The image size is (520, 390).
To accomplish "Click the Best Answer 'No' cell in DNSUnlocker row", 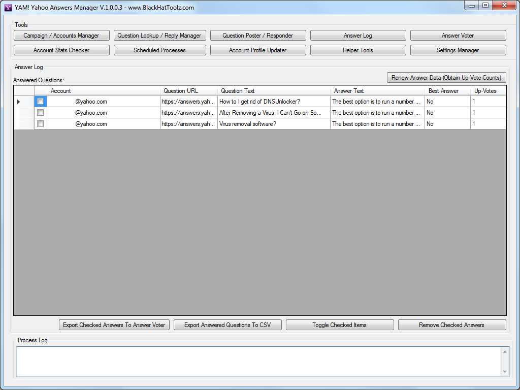I will [x=447, y=102].
